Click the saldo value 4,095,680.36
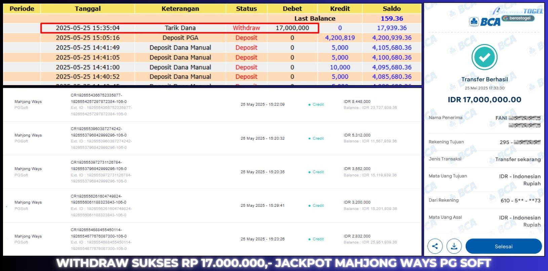Image resolution: width=548 pixels, height=271 pixels. (392, 67)
